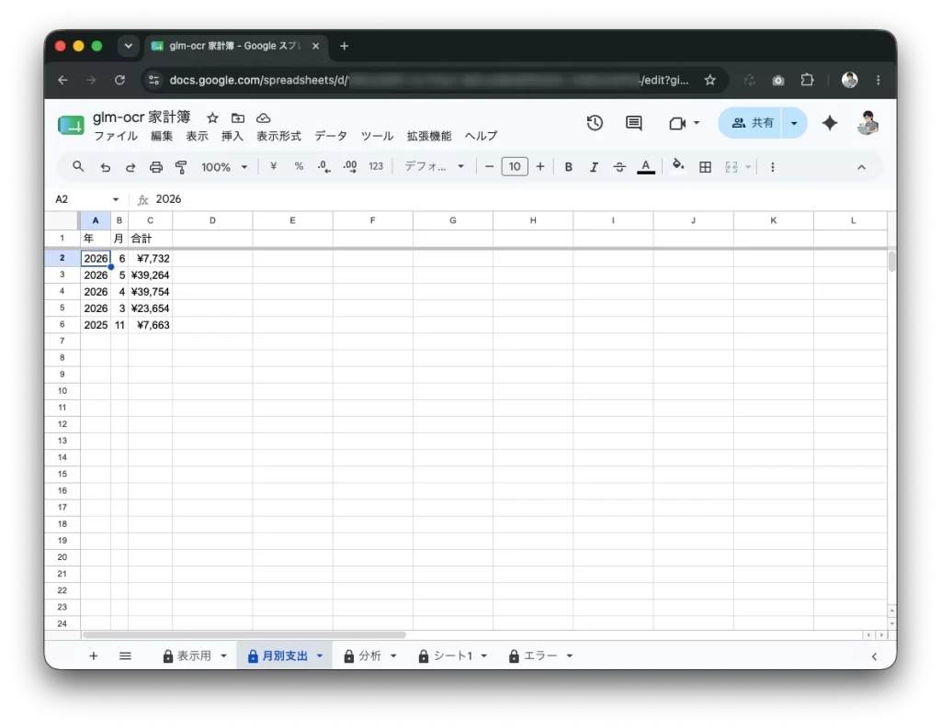Decrease font size with minus button

pyautogui.click(x=489, y=167)
